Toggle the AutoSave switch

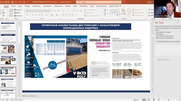8,2
